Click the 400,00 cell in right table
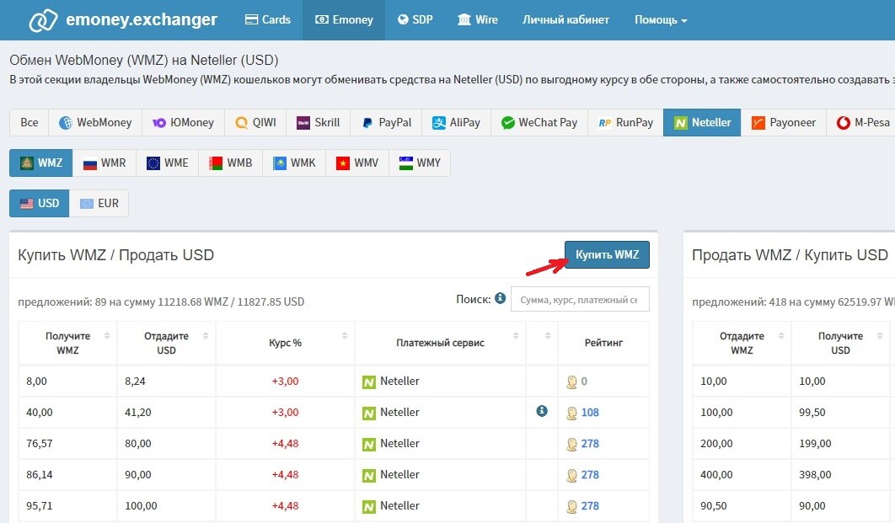Image resolution: width=895 pixels, height=523 pixels. pyautogui.click(x=742, y=474)
